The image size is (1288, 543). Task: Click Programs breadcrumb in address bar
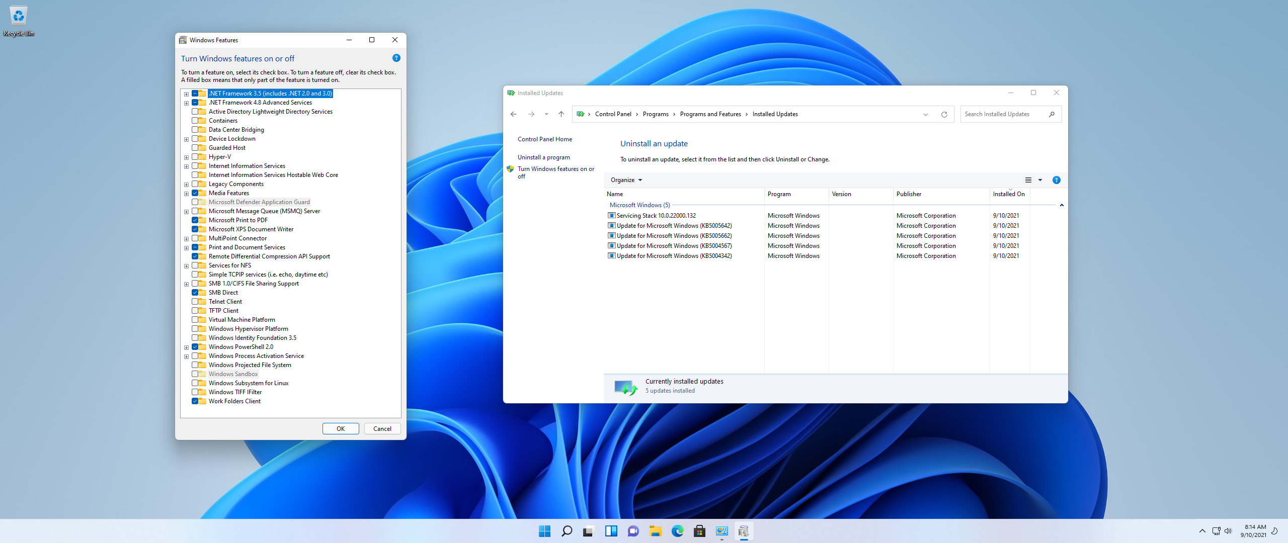pos(656,114)
